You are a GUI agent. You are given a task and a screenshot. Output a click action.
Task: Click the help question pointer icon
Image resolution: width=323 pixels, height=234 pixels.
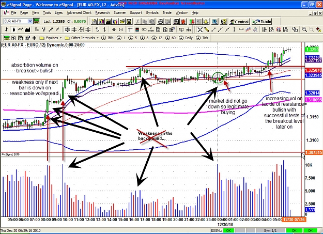click(x=223, y=21)
